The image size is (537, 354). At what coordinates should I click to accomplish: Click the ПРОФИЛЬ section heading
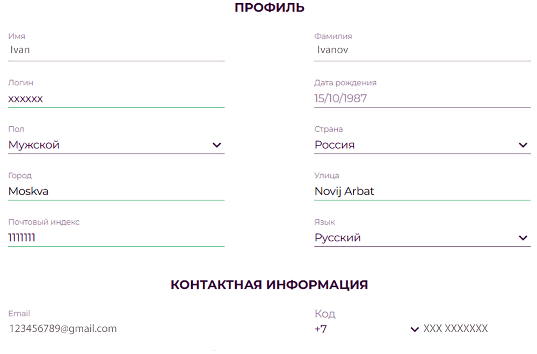[x=269, y=8]
